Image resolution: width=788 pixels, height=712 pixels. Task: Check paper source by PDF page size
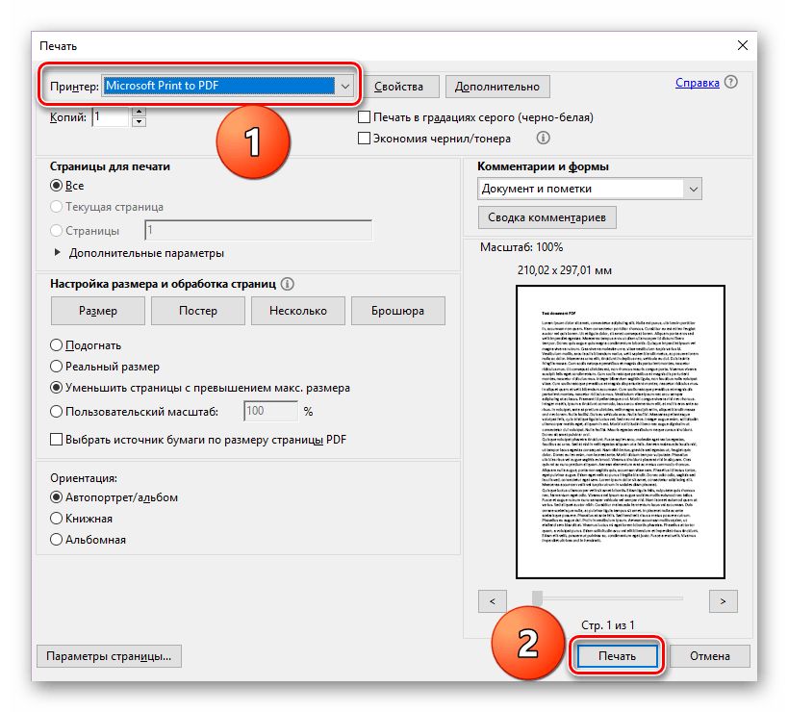56,440
